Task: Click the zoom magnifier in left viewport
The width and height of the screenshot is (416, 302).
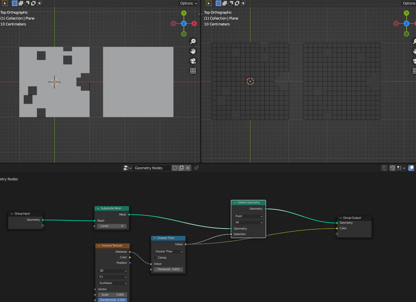Action: click(x=193, y=41)
